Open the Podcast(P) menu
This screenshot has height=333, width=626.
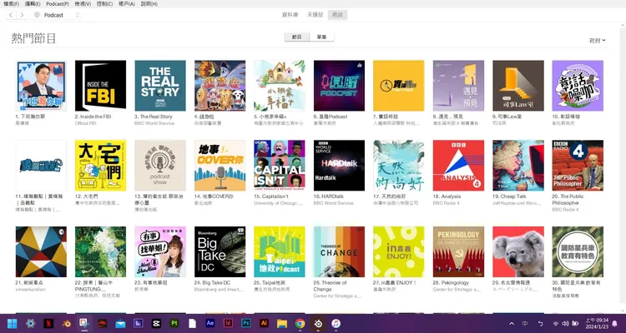58,4
